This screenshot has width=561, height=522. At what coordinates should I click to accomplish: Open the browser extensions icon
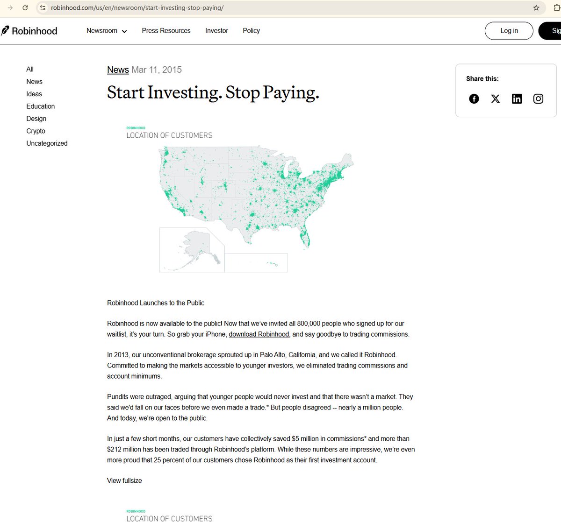pos(557,8)
